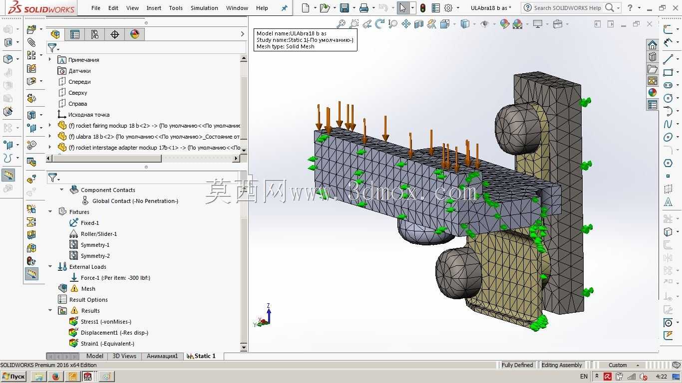Open the DisplayManager color sphere tab

point(135,34)
